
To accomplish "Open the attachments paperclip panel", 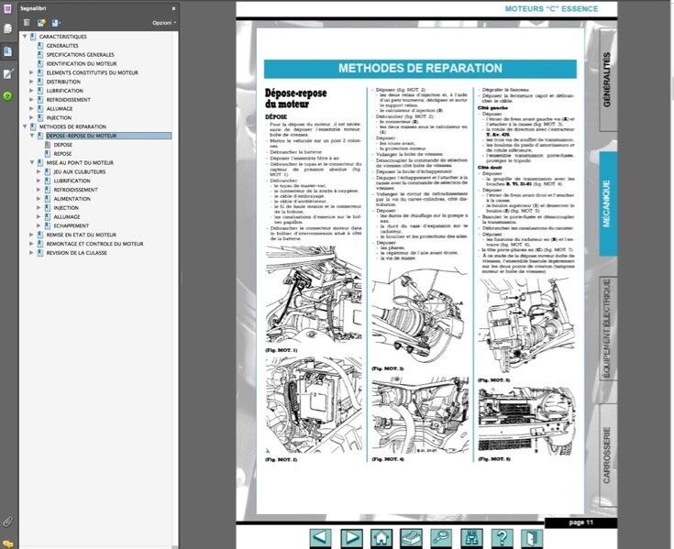I will click(x=7, y=522).
